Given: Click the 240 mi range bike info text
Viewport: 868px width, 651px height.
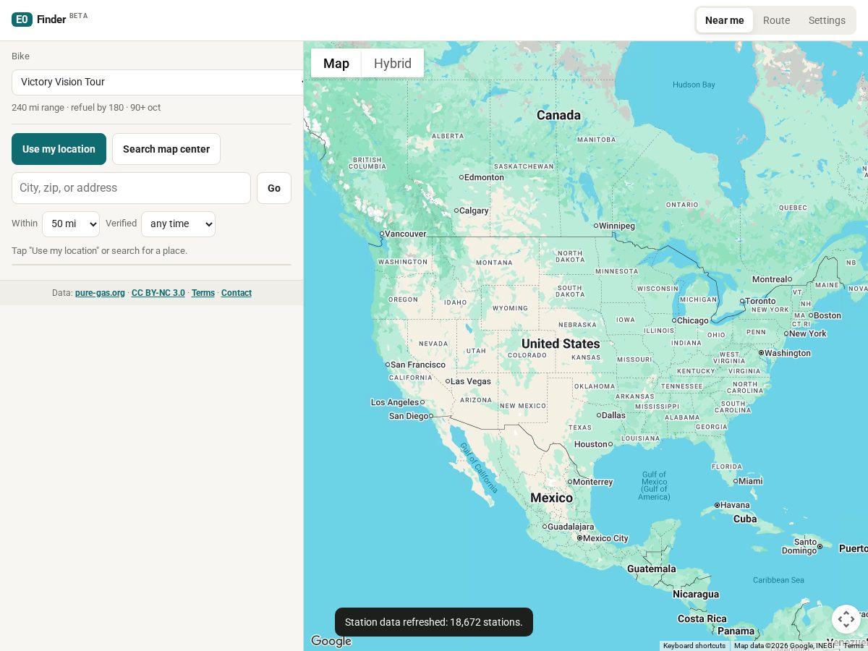Looking at the screenshot, I should 86,108.
